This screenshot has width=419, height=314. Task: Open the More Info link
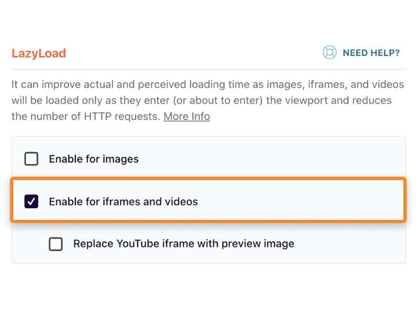point(187,116)
